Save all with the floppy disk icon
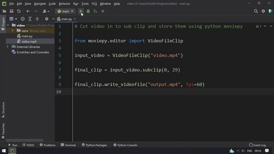 point(12,12)
